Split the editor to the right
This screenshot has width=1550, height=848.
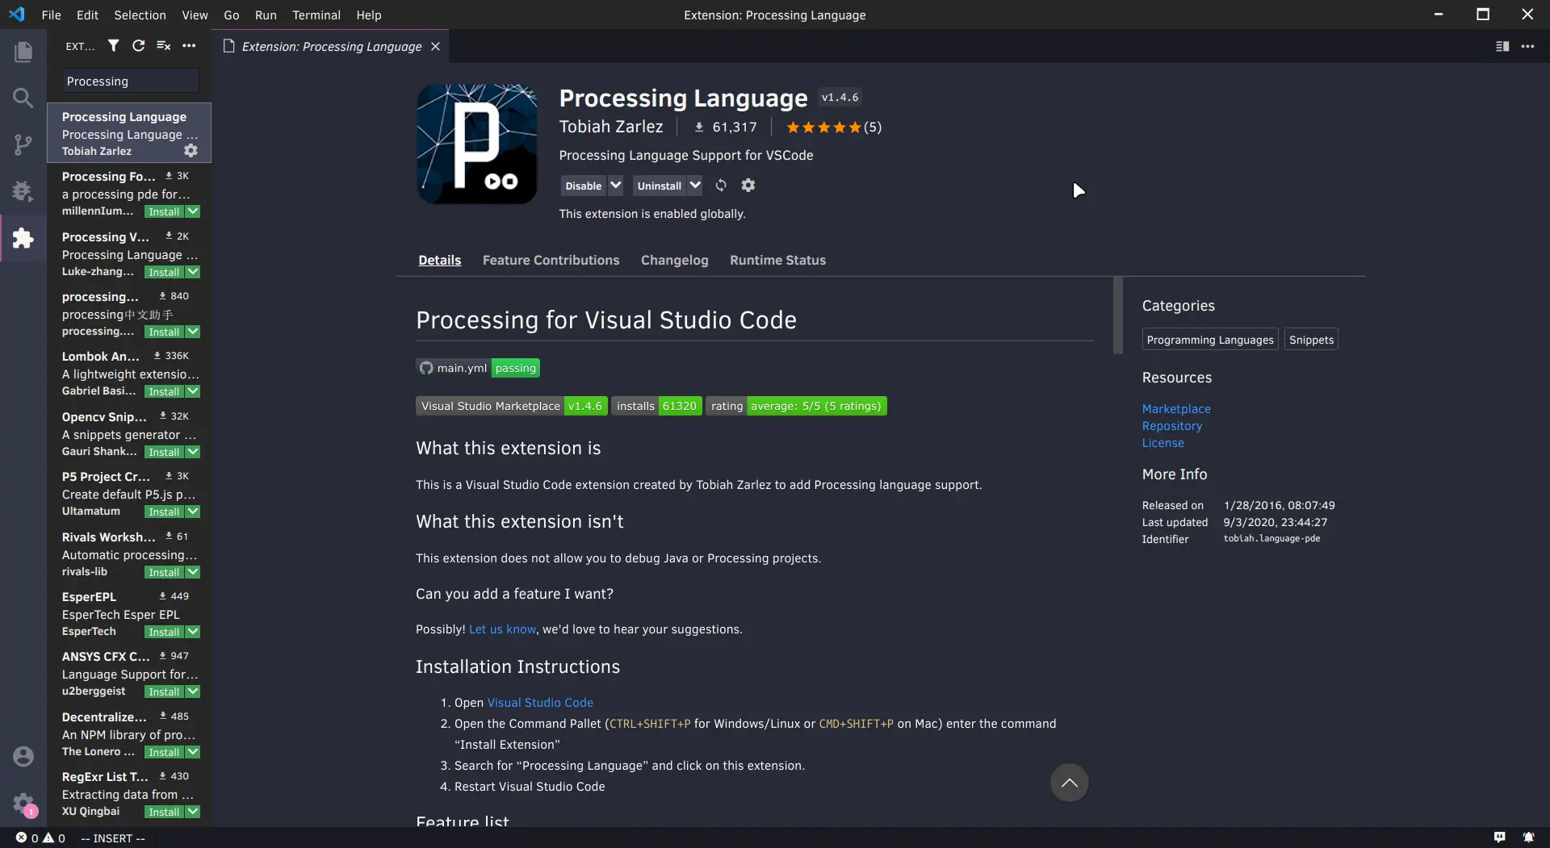[x=1502, y=47]
